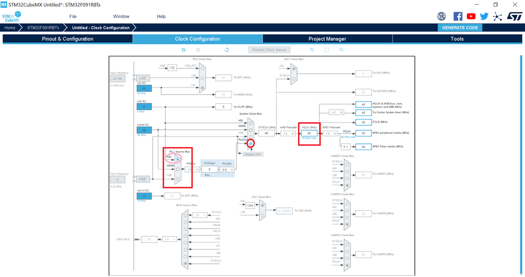525x277 pixels.
Task: Open the ST YouTube channel icon
Action: [471, 16]
